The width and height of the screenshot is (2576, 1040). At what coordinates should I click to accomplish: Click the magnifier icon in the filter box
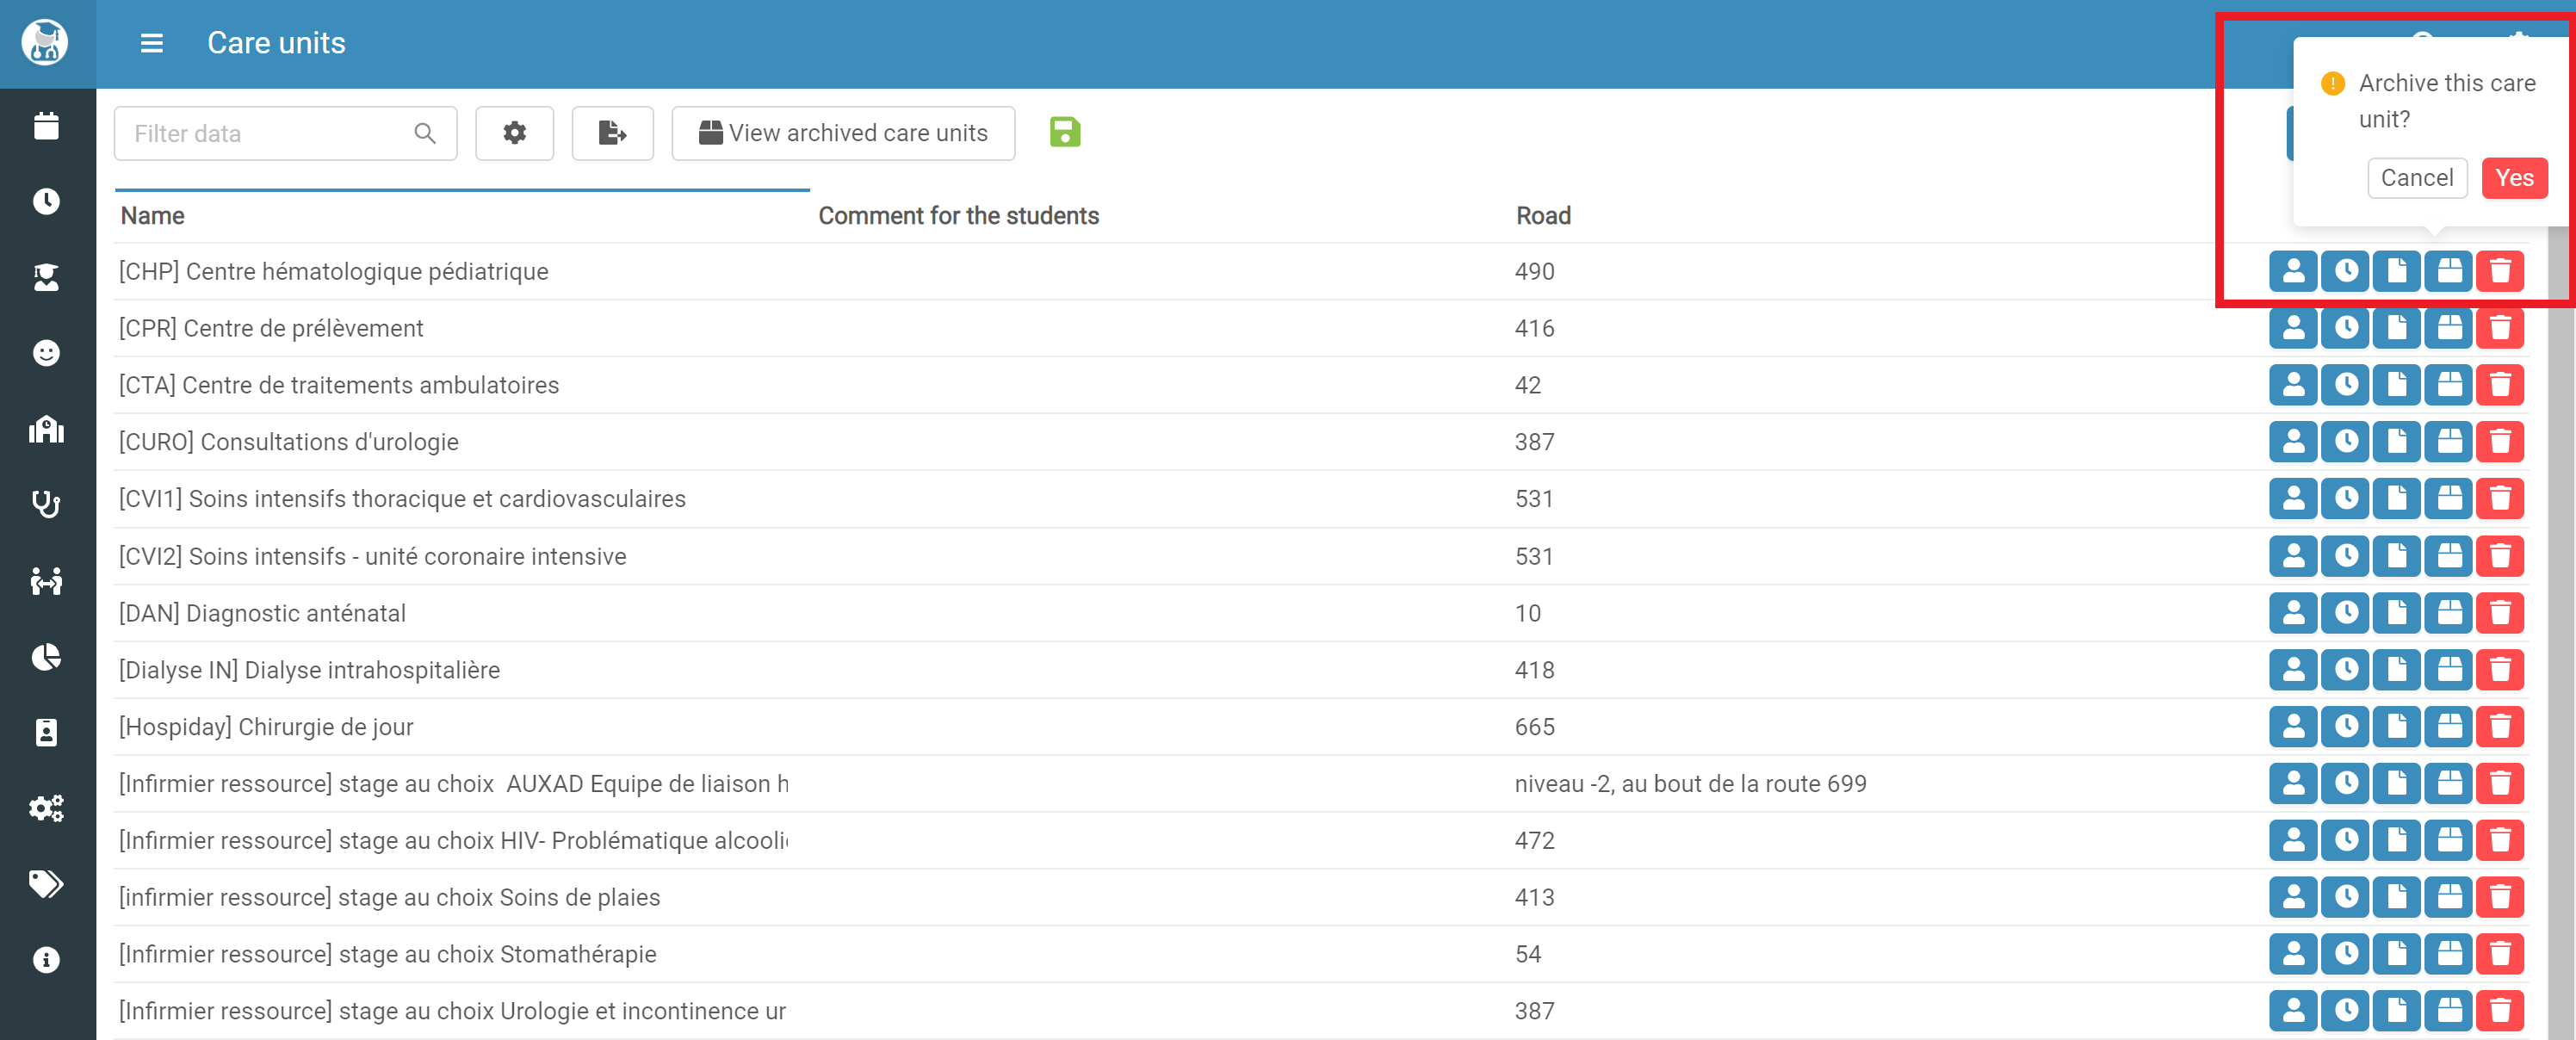425,133
